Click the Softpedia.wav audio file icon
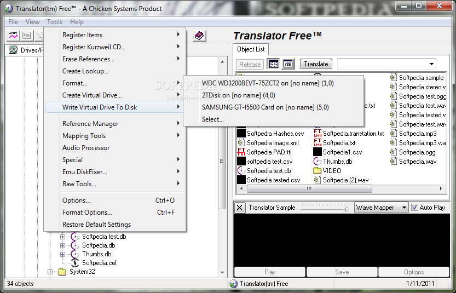The height and width of the screenshot is (293, 456). (394, 161)
